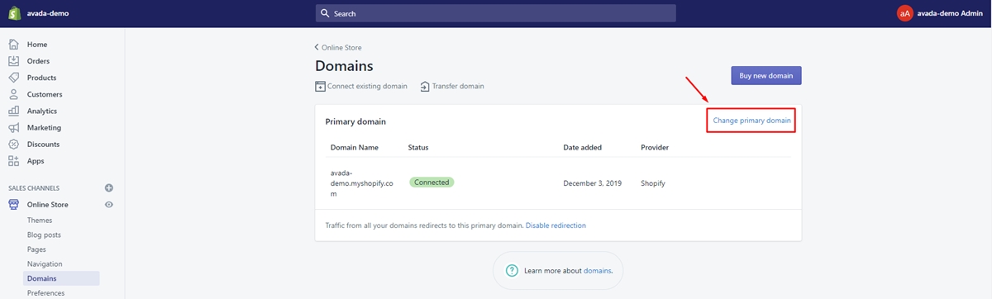Click the Transfer domain icon
Image resolution: width=992 pixels, height=299 pixels.
425,86
